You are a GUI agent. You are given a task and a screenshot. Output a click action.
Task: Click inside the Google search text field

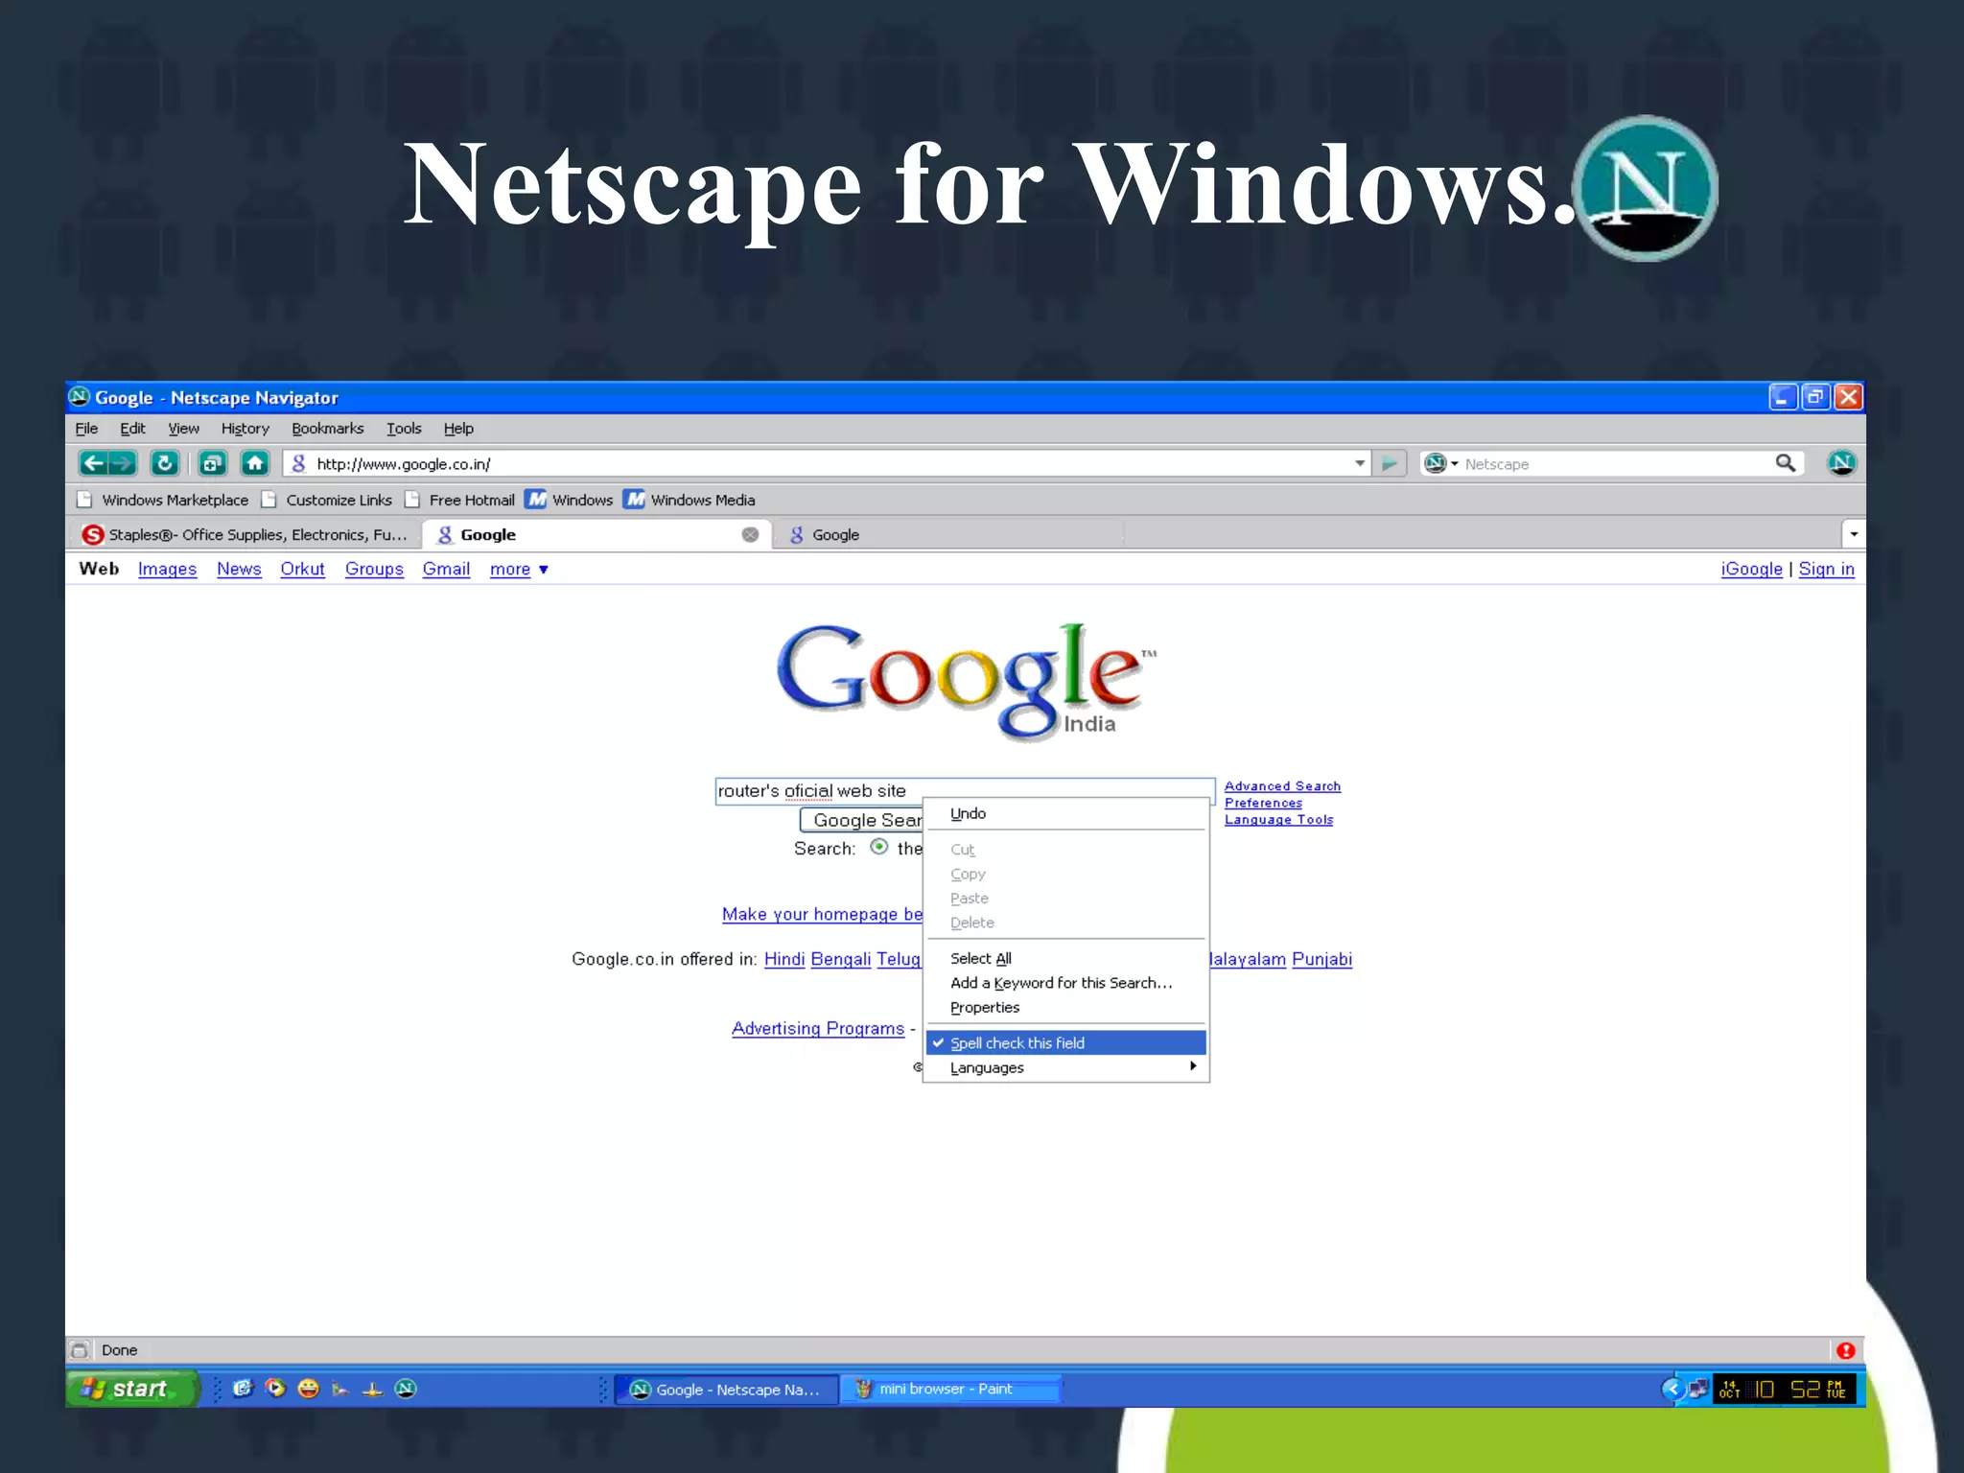point(965,791)
